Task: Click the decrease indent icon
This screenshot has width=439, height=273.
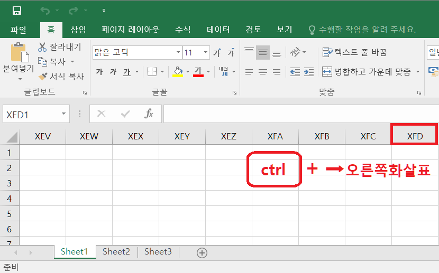Action: [295, 72]
